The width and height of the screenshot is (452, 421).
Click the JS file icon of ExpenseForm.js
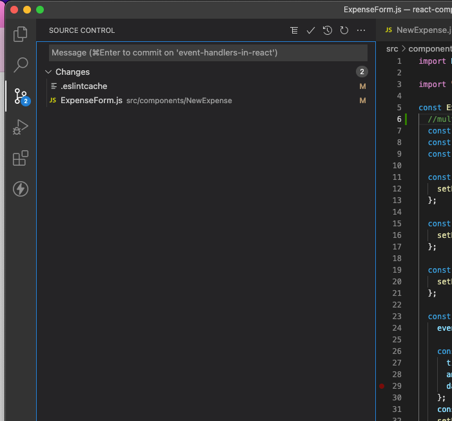pyautogui.click(x=53, y=101)
